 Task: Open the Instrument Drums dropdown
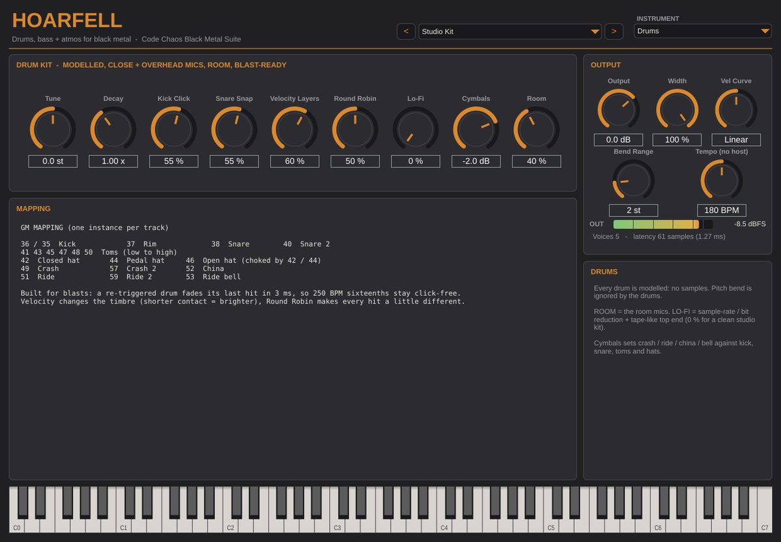(703, 31)
